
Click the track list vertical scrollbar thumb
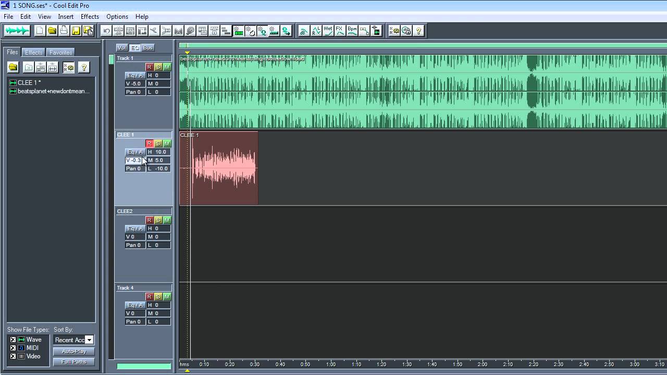(111, 59)
